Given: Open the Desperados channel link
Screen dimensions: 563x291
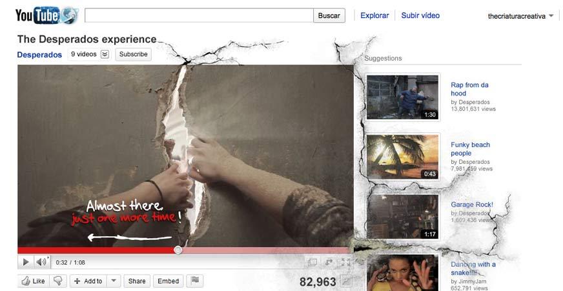Looking at the screenshot, I should coord(39,55).
